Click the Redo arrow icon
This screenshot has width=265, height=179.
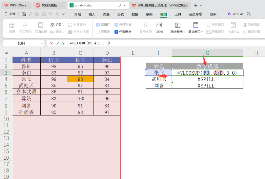point(57,14)
